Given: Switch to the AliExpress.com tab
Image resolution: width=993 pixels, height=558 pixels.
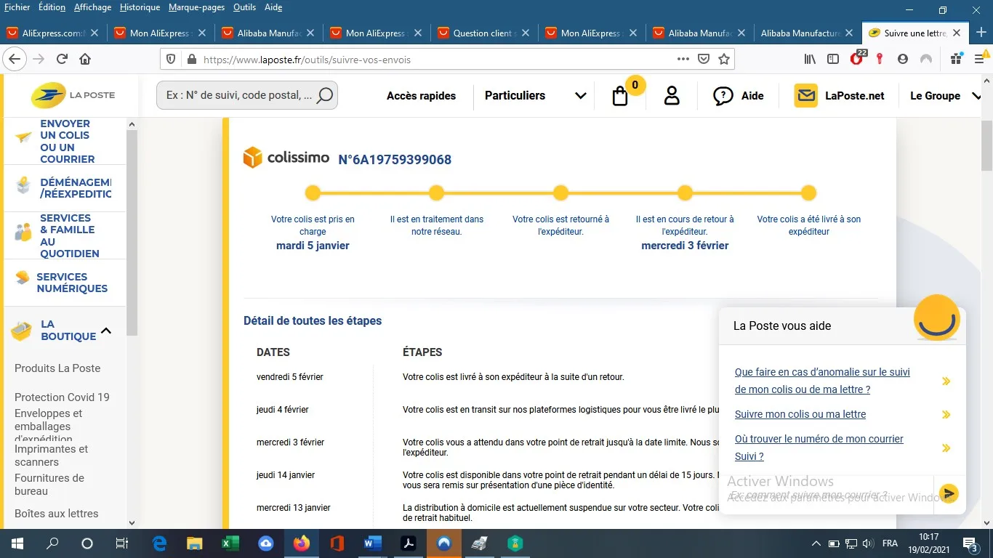Looking at the screenshot, I should (x=53, y=33).
